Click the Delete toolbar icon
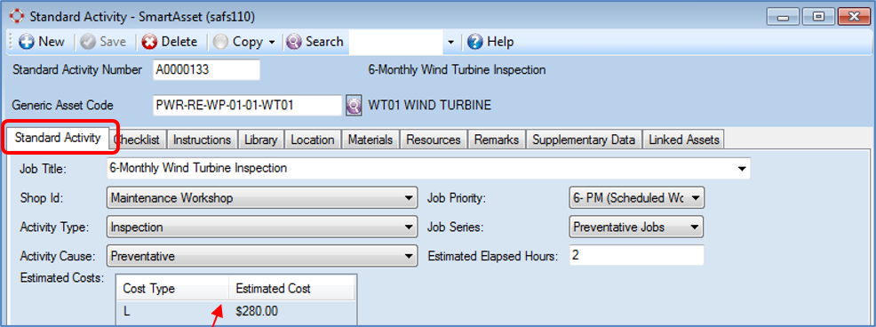 pos(149,42)
